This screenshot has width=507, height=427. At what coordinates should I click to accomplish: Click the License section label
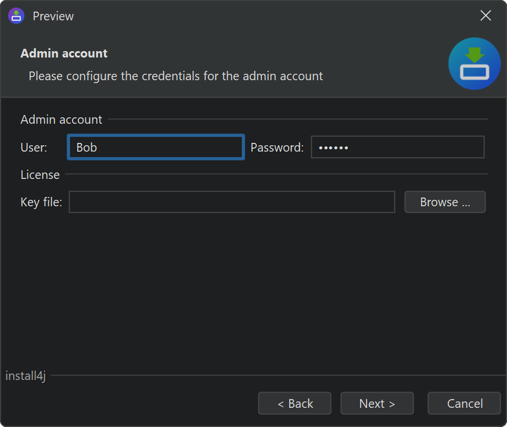coord(40,175)
